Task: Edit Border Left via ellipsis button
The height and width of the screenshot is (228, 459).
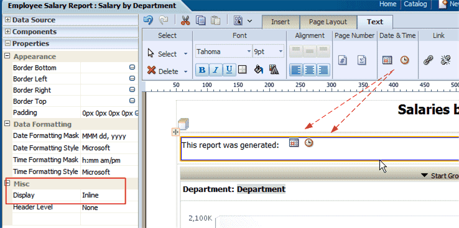Action: (x=132, y=78)
